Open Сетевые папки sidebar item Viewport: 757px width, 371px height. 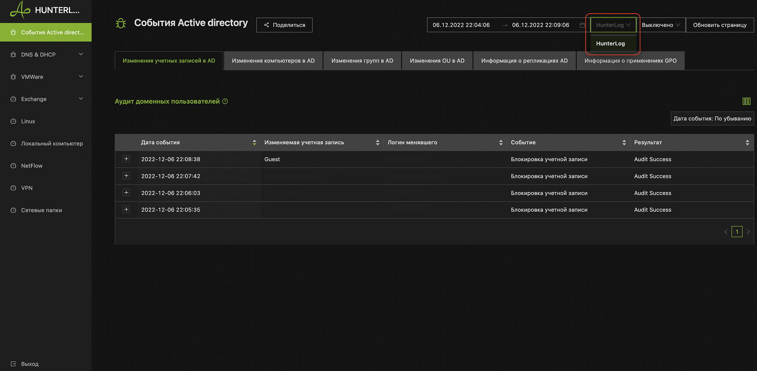pyautogui.click(x=46, y=210)
